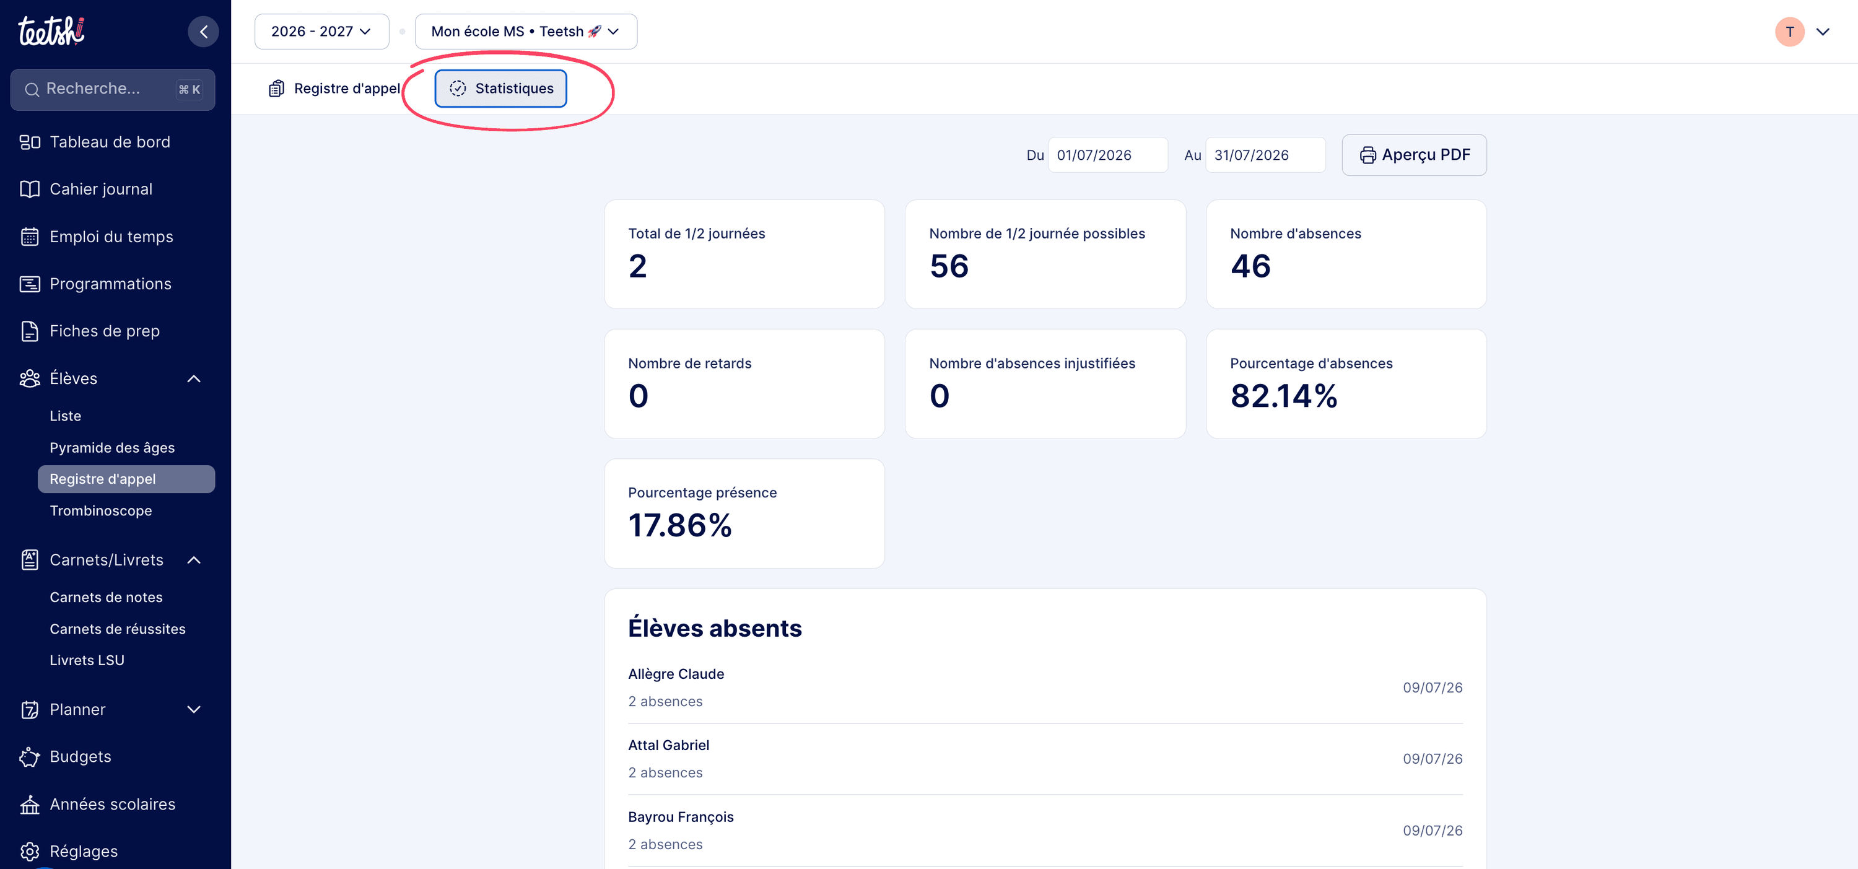1858x869 pixels.
Task: Click absent student Attal Gabriel
Action: 1045,759
